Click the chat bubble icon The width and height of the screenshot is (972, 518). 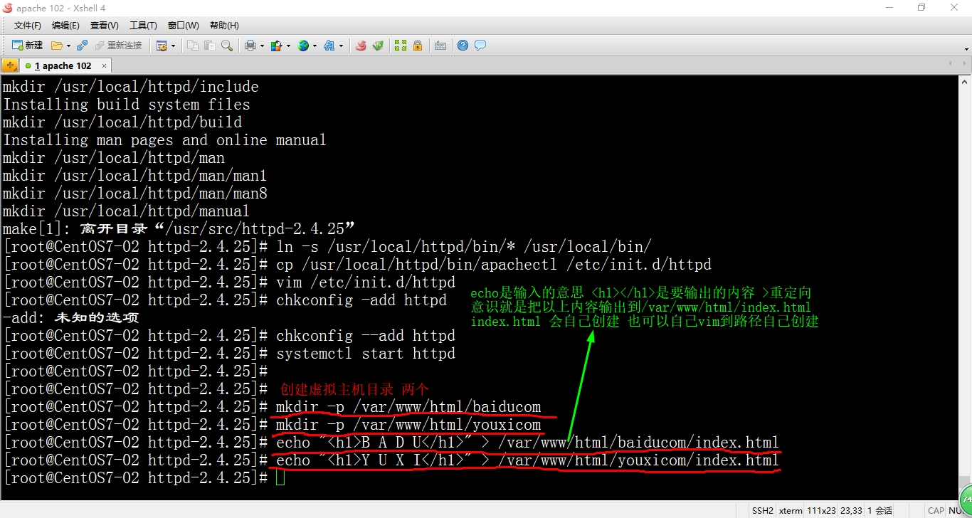pyautogui.click(x=480, y=46)
